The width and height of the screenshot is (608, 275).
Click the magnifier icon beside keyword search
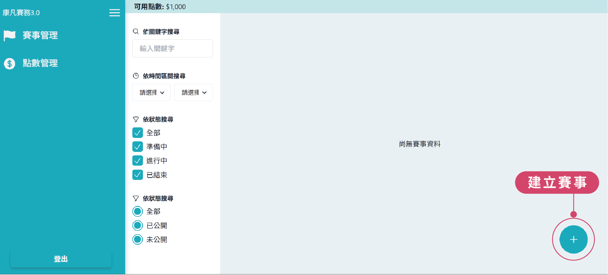[x=136, y=31]
